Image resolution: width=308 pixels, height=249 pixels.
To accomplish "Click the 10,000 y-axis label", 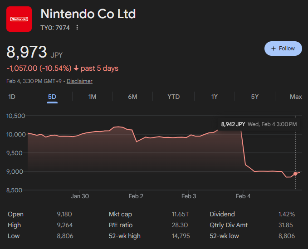I will pyautogui.click(x=16, y=135).
